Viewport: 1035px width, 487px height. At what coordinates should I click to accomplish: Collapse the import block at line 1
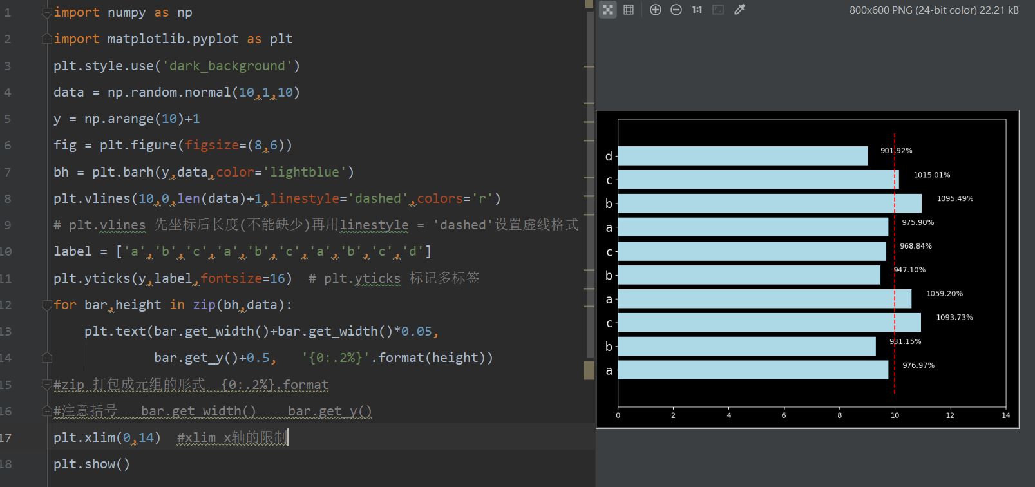pos(46,12)
